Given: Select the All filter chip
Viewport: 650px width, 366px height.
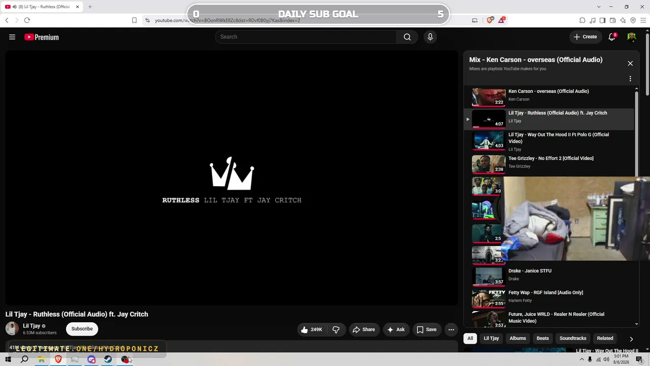Looking at the screenshot, I should (x=470, y=338).
